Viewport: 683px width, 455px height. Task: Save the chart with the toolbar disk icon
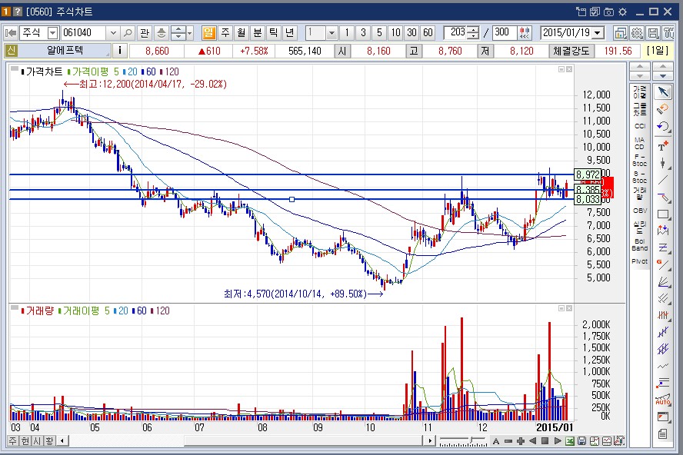tap(653, 32)
